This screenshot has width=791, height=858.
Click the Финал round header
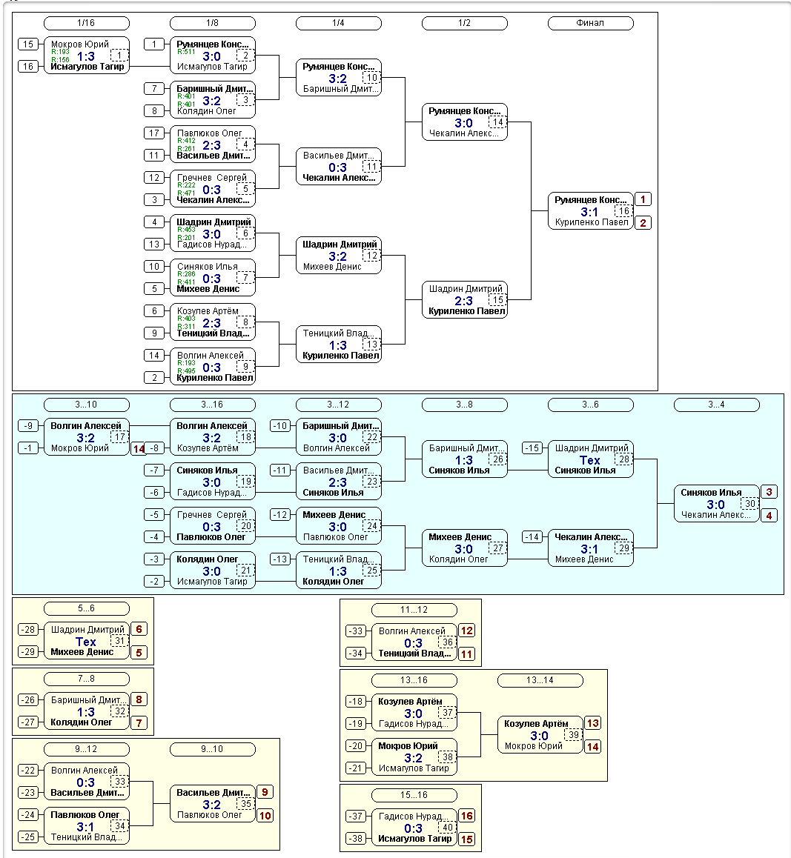pos(590,23)
